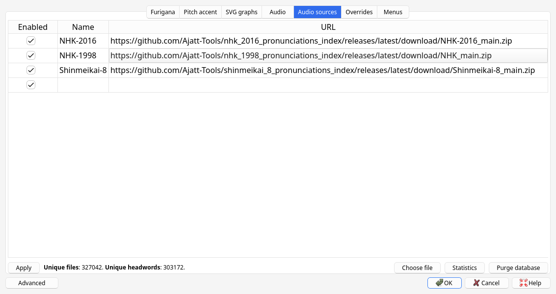Image resolution: width=556 pixels, height=294 pixels.
Task: Disable the NHK-2016 audio source checkbox
Action: click(31, 41)
